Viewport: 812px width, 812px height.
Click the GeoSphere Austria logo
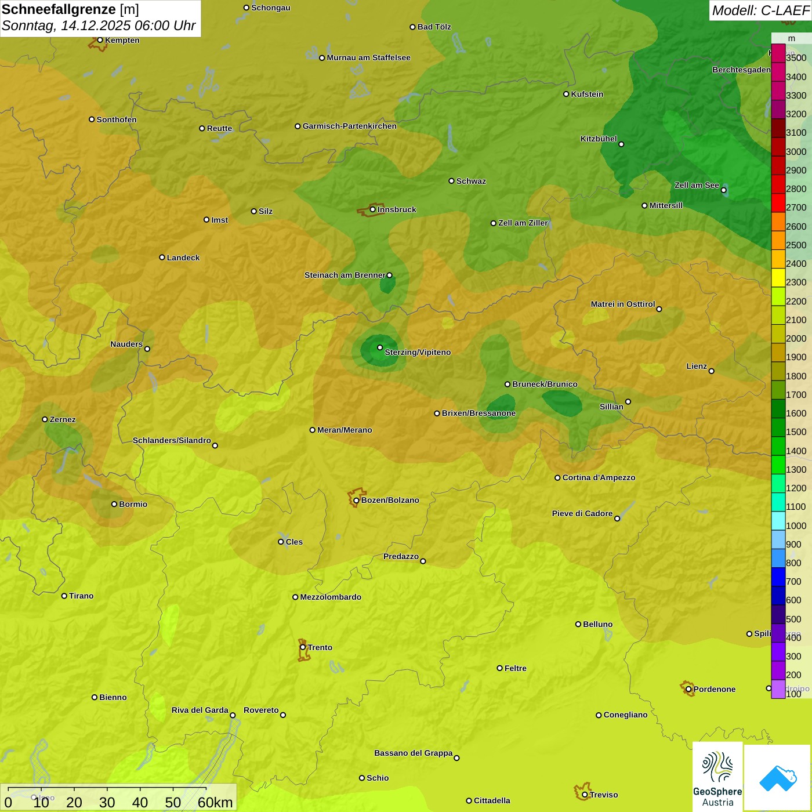717,777
